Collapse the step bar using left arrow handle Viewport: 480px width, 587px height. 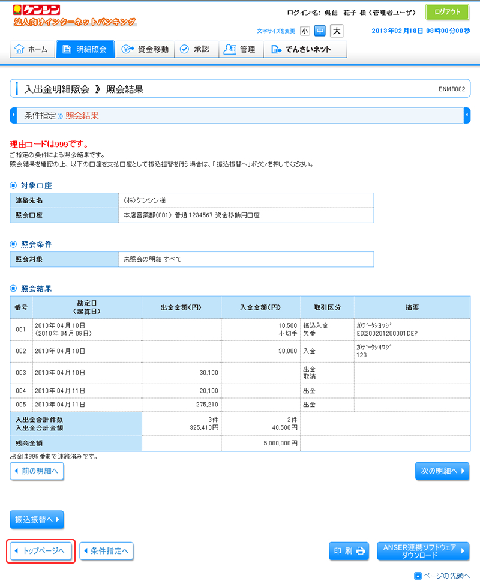point(13,115)
